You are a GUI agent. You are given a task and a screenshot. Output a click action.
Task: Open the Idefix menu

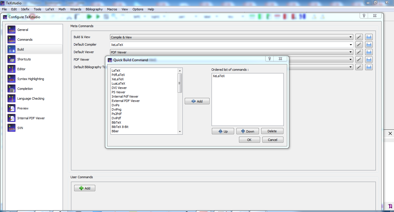click(25, 9)
